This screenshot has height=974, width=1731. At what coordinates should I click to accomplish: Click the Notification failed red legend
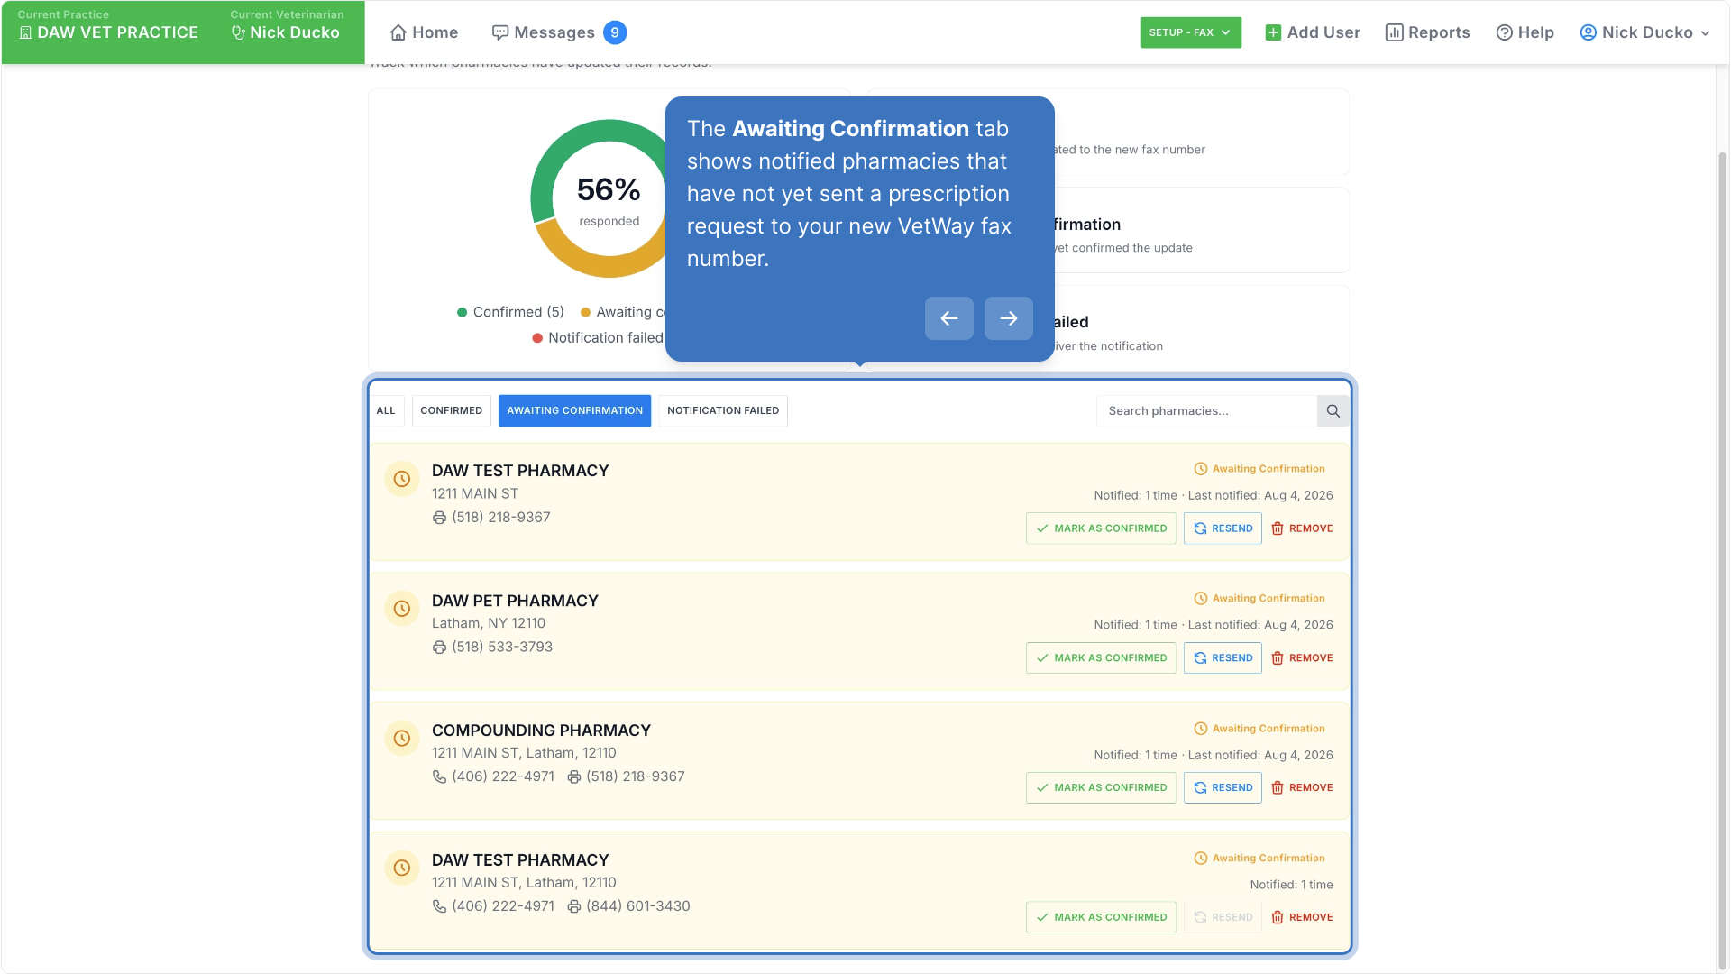(598, 338)
